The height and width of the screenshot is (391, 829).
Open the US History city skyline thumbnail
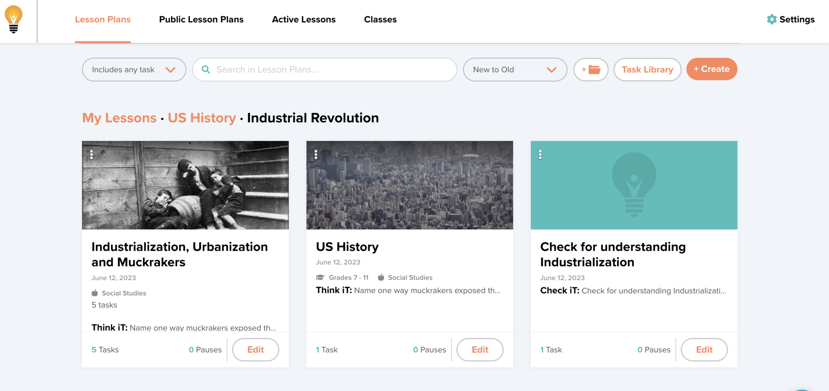pyautogui.click(x=409, y=185)
